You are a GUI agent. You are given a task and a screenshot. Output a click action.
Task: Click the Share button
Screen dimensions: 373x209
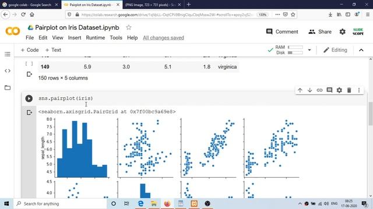coord(320,32)
